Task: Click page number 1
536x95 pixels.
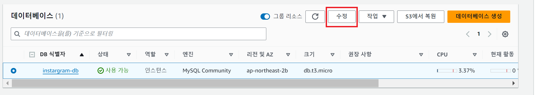Action: tap(479, 34)
